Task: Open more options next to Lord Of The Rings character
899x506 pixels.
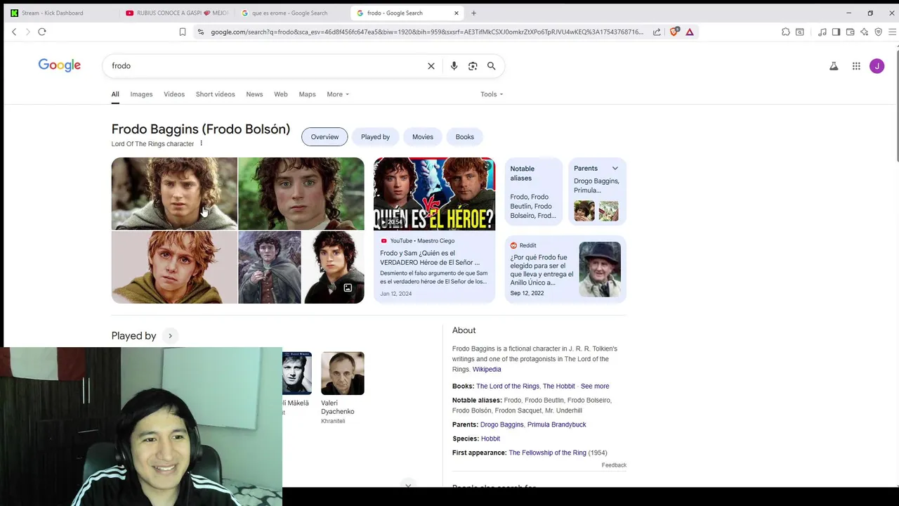Action: click(201, 143)
